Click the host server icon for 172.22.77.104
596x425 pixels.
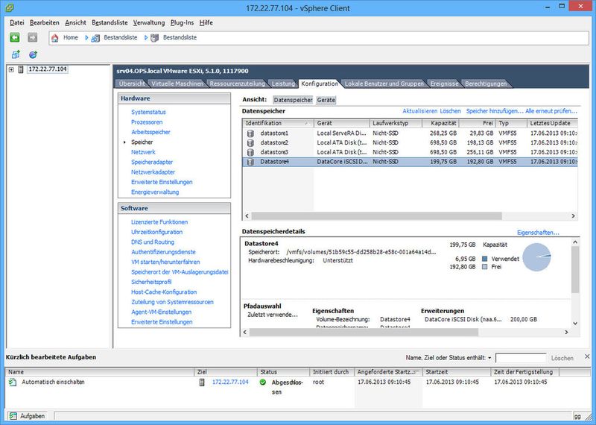[x=21, y=69]
